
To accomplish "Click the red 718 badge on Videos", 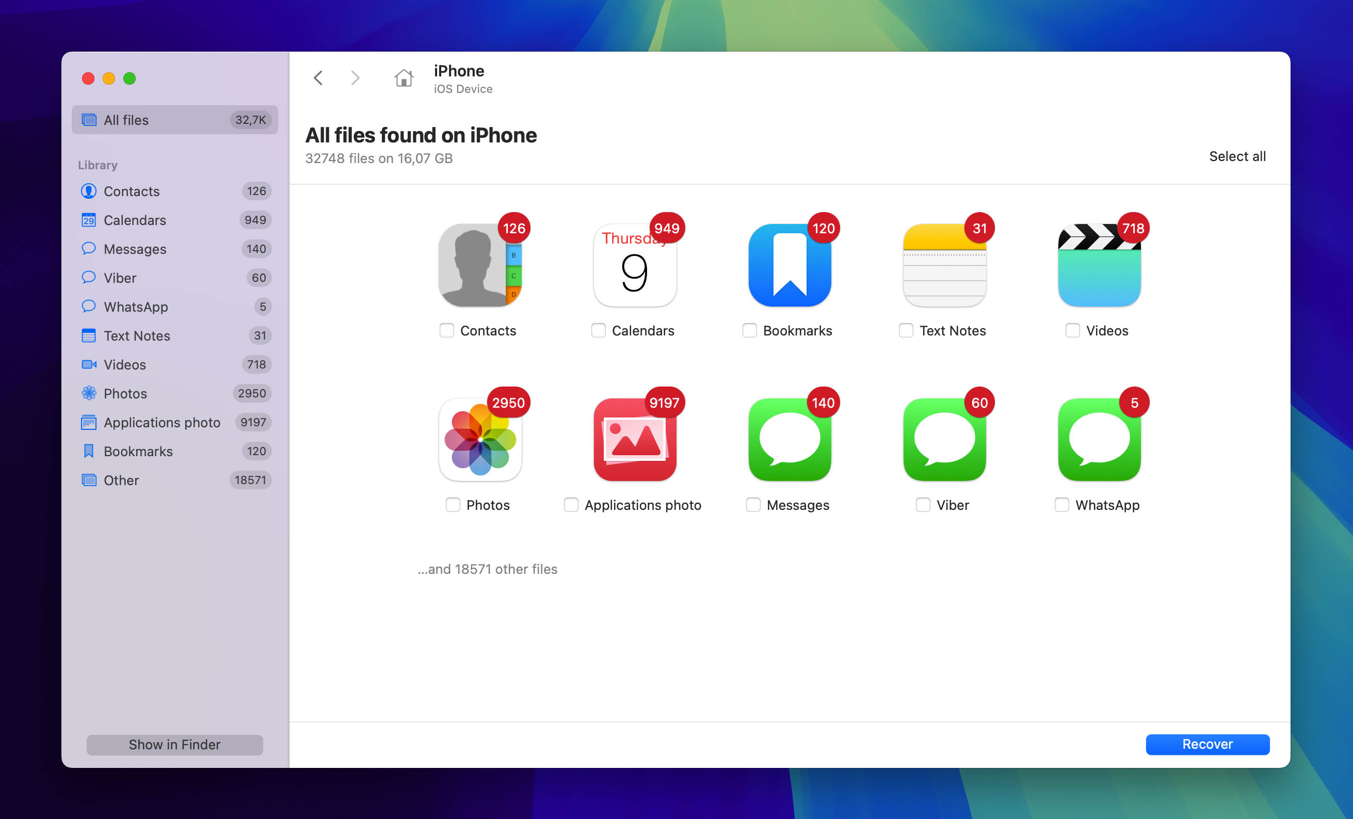I will point(1133,228).
